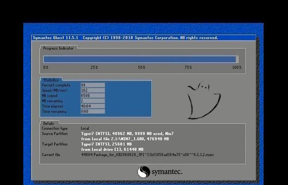Click the 25% progress marker
This screenshot has width=288, height=185.
(94, 68)
